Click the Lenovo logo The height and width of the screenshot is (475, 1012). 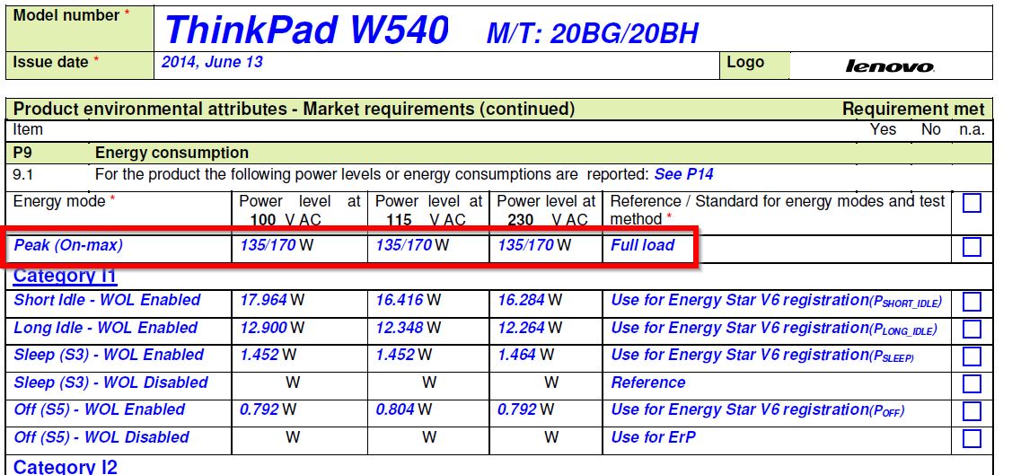tap(890, 66)
